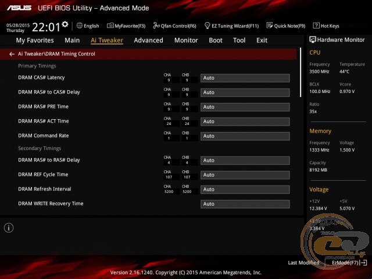Click the Secondary Timings heading
The height and width of the screenshot is (279, 372).
(40, 148)
